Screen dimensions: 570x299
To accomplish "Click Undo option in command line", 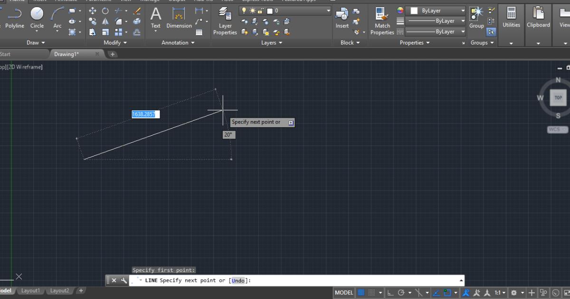I will click(238, 280).
